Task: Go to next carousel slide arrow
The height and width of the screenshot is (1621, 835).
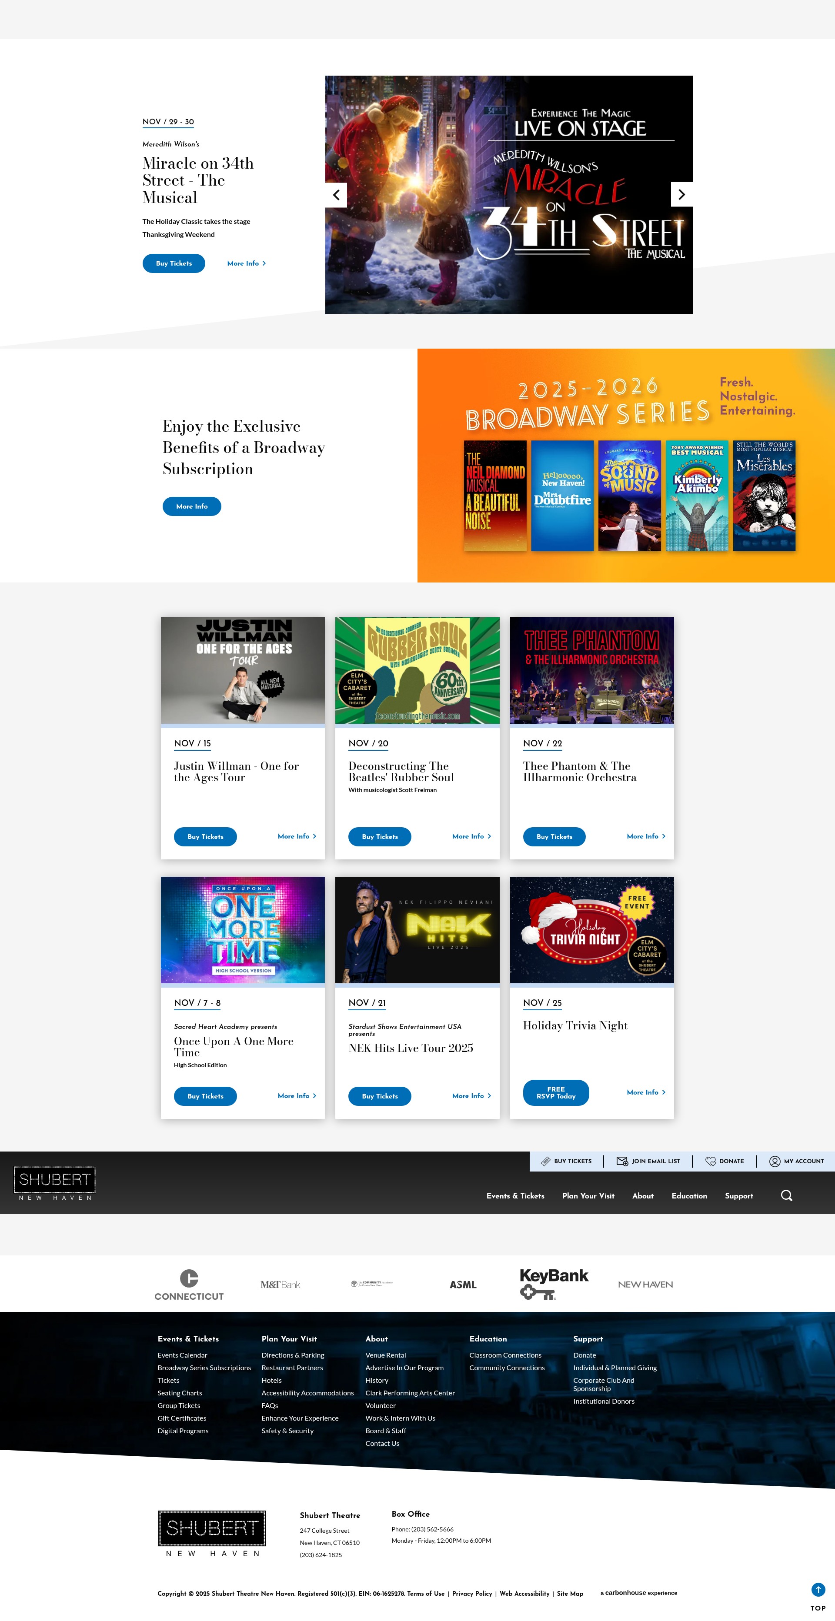Action: (x=681, y=194)
